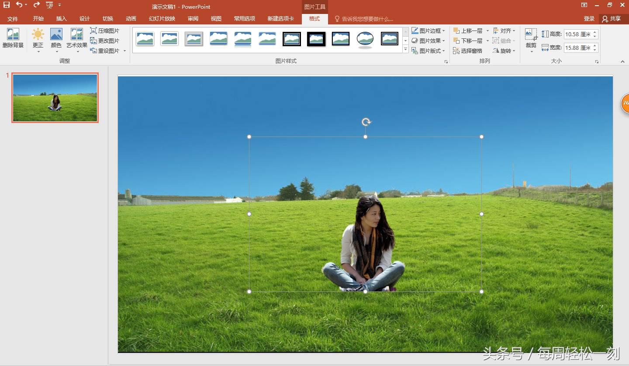Click Send Backward (下移一层)
Screen dimensions: 629x366
coord(468,41)
